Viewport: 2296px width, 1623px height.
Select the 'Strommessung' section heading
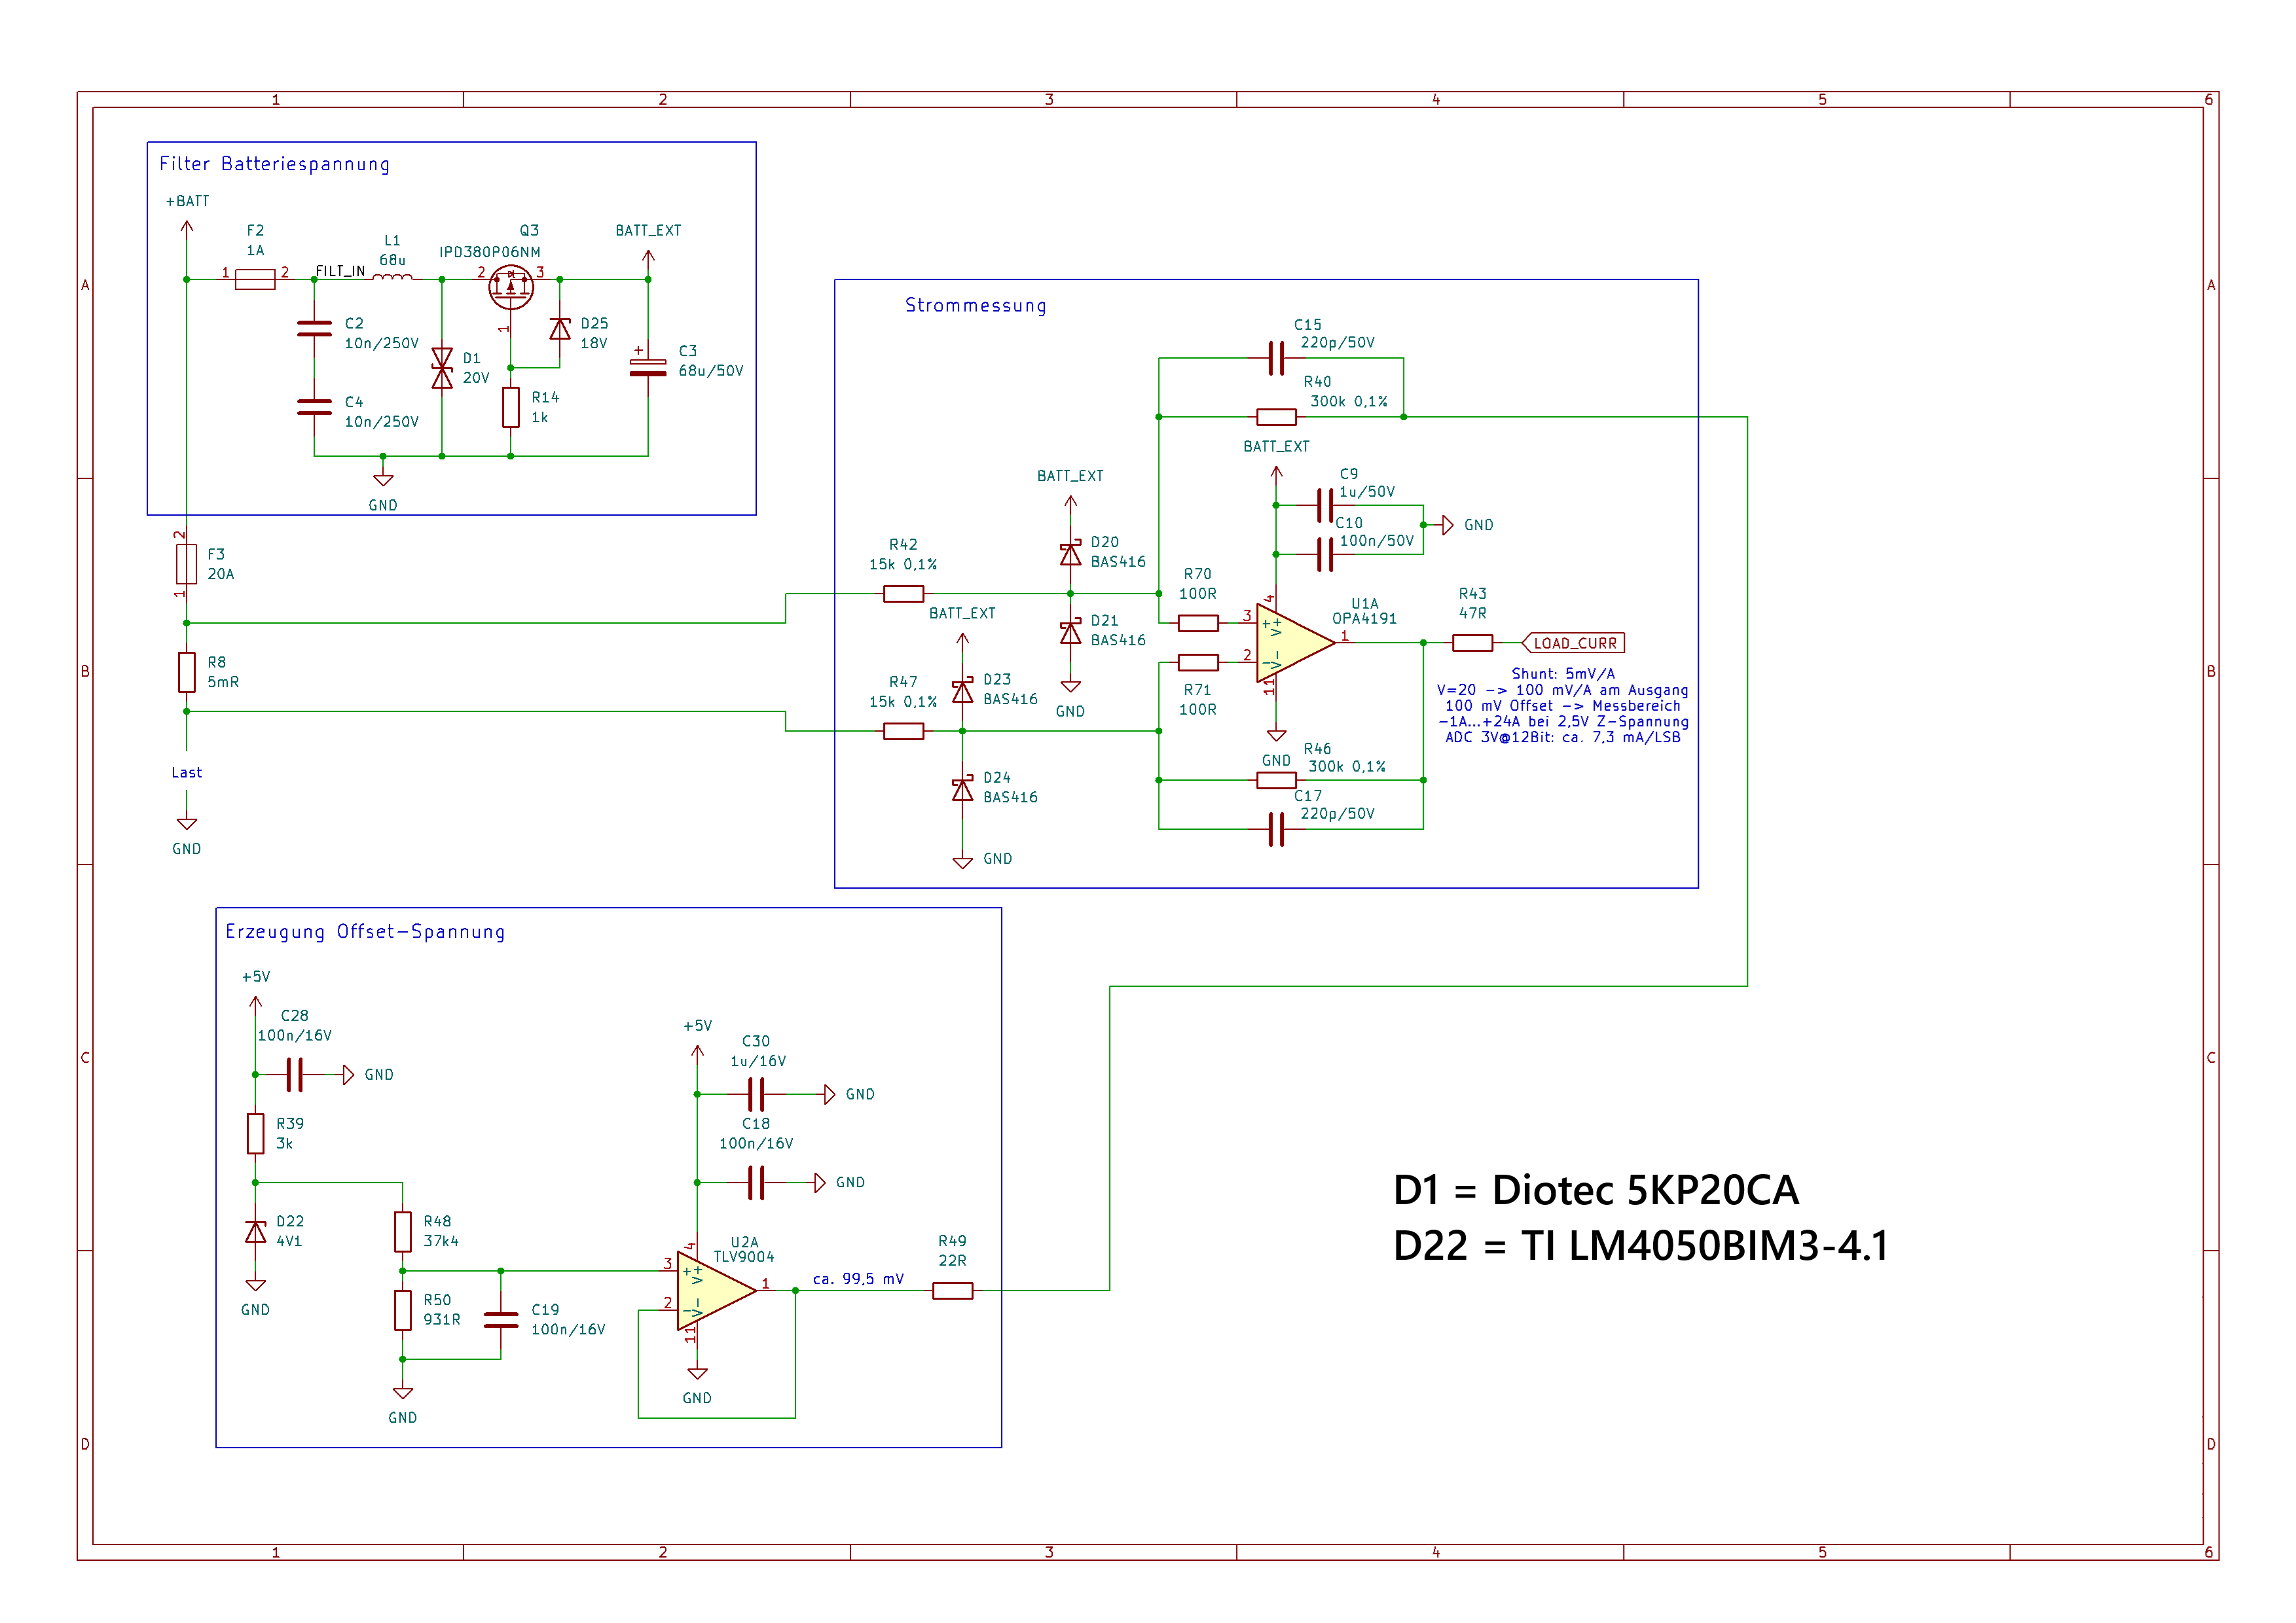pos(975,305)
